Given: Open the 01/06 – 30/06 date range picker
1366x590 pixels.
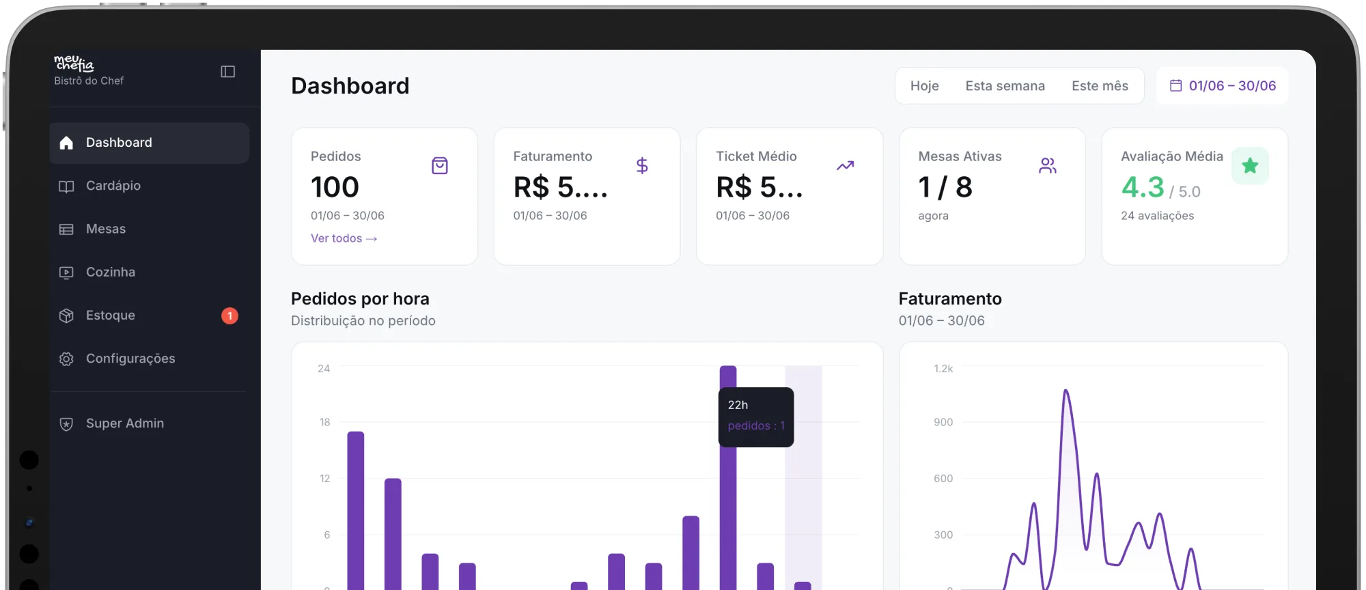Looking at the screenshot, I should point(1223,85).
